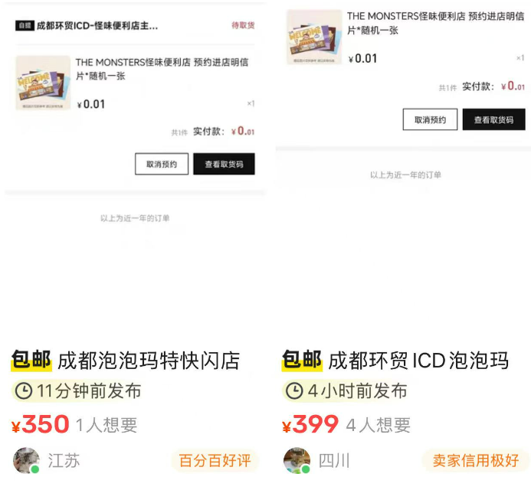Open the 成都环贸ICD-怪味便利店 store header
531x490 pixels.
[x=97, y=26]
